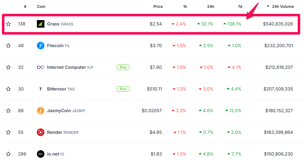Screen dimensions: 304x164
Task: Click the io.net logo icon
Action: click(41, 154)
